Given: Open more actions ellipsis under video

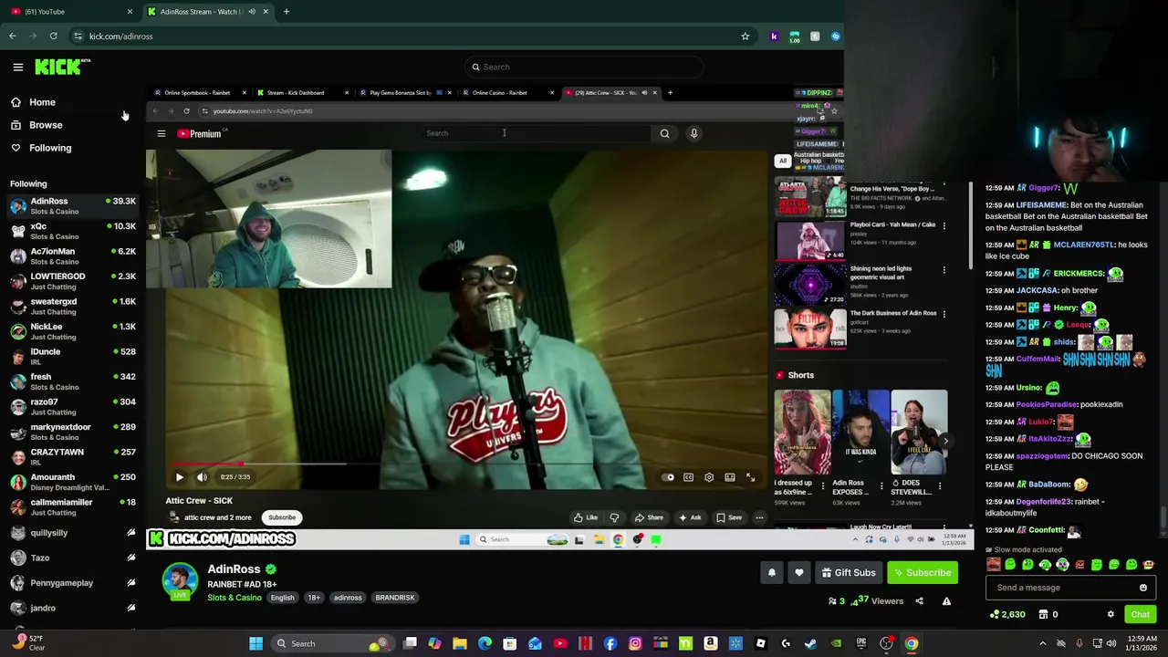Looking at the screenshot, I should coord(759,517).
